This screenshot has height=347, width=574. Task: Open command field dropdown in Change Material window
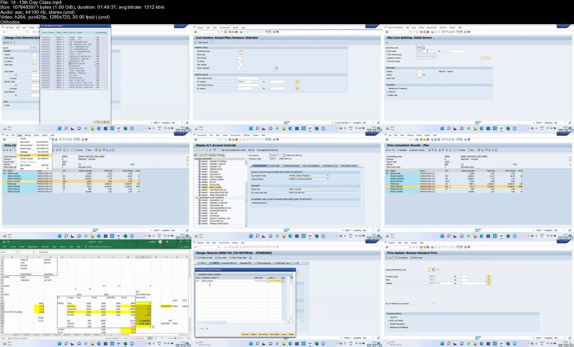point(219,247)
